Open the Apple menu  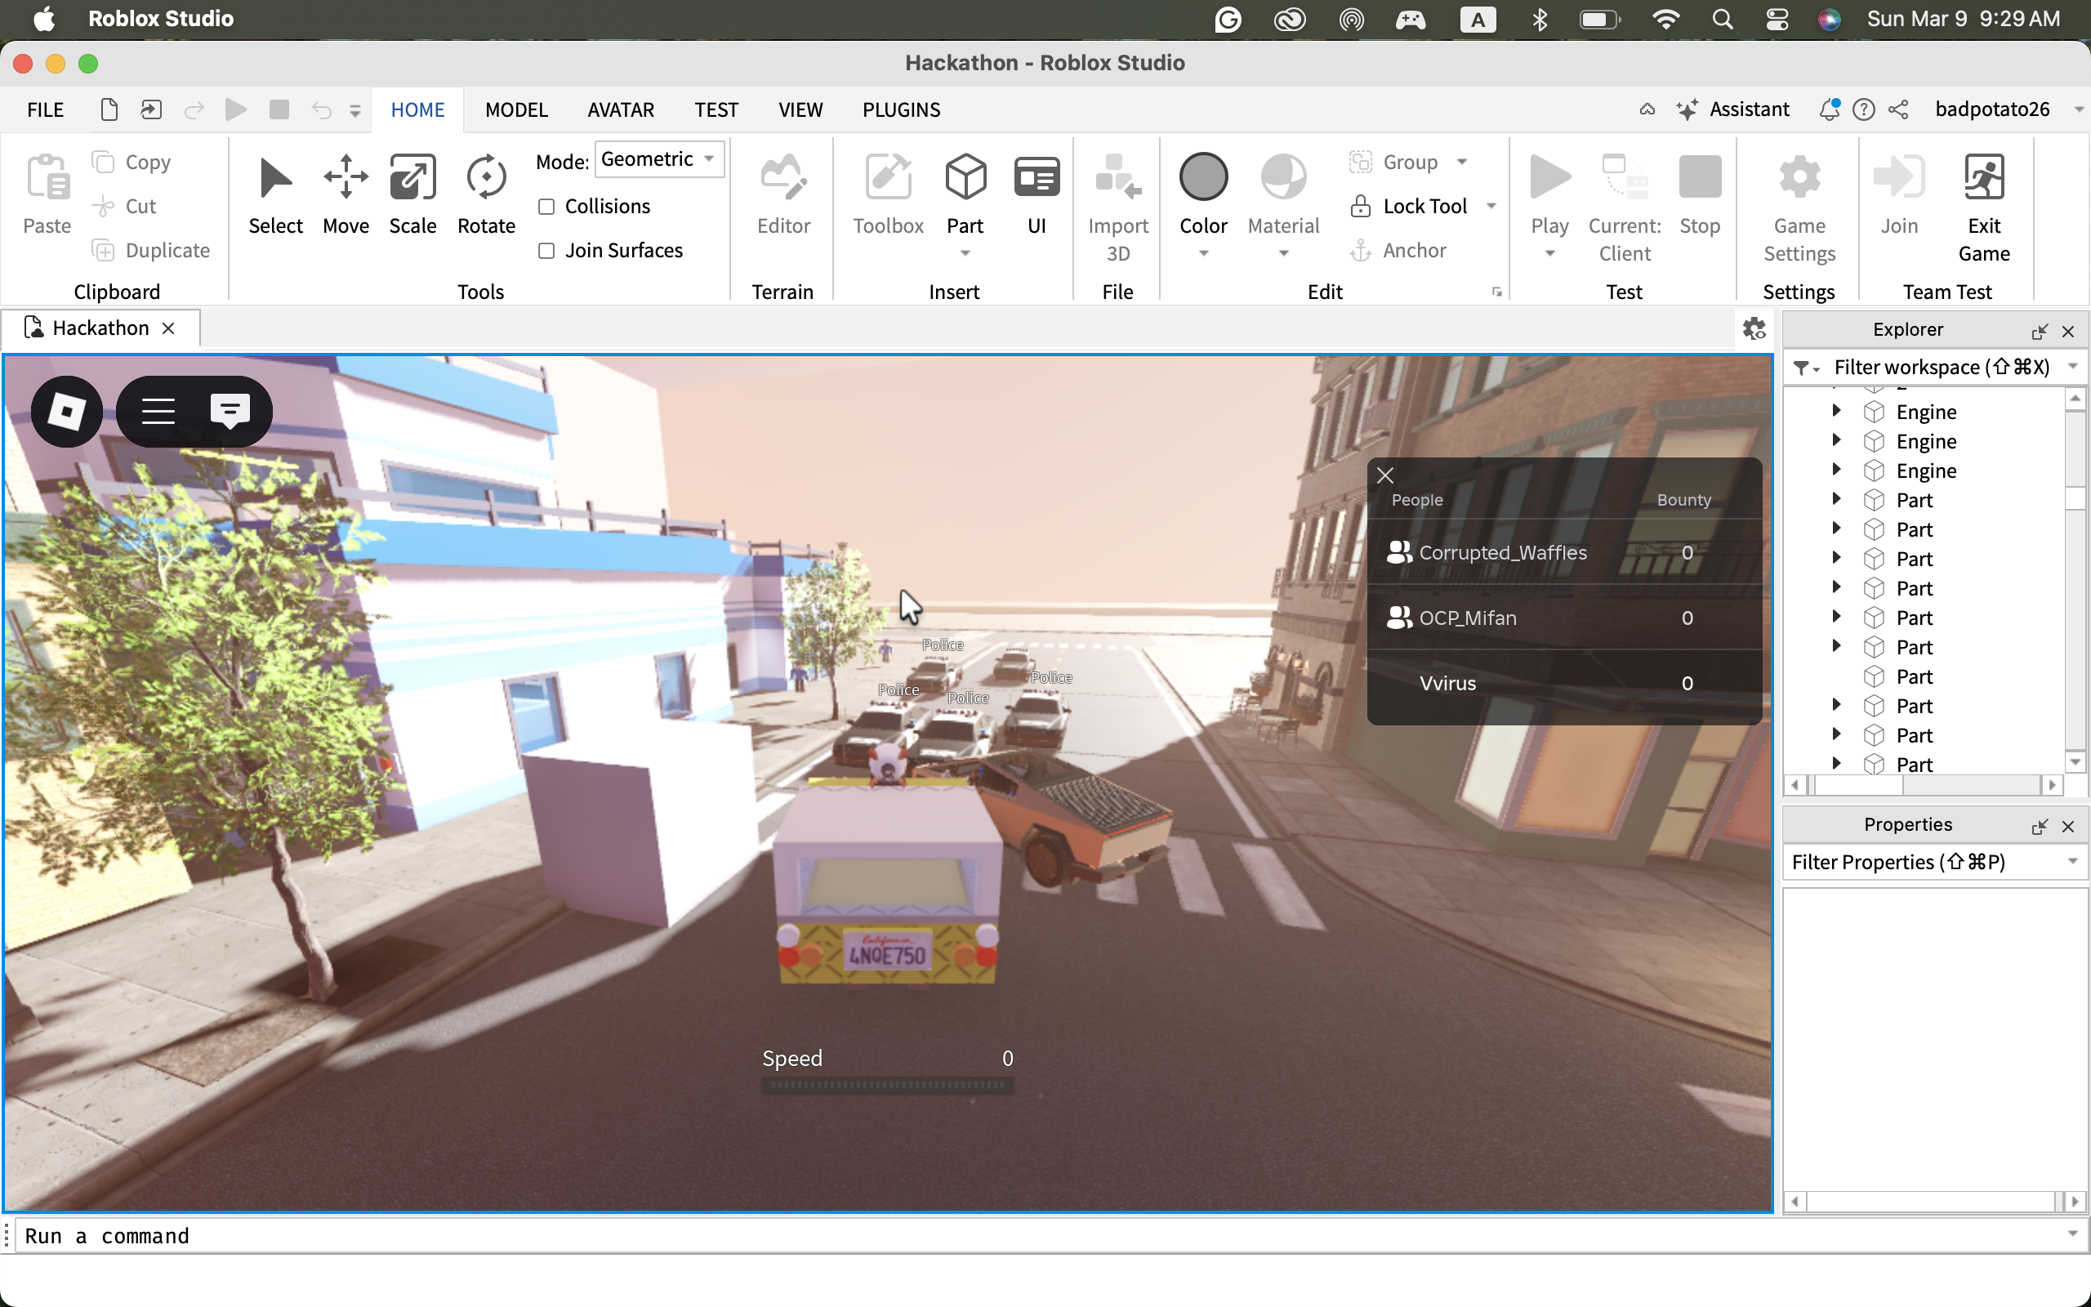[44, 19]
